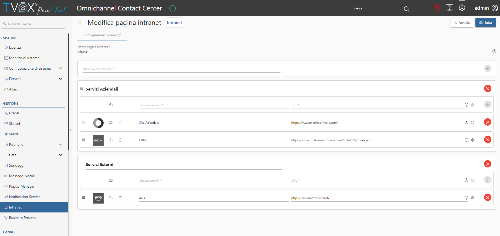This screenshot has width=500, height=236.
Task: Open Monitor di sistema menu item
Action: tap(33, 58)
